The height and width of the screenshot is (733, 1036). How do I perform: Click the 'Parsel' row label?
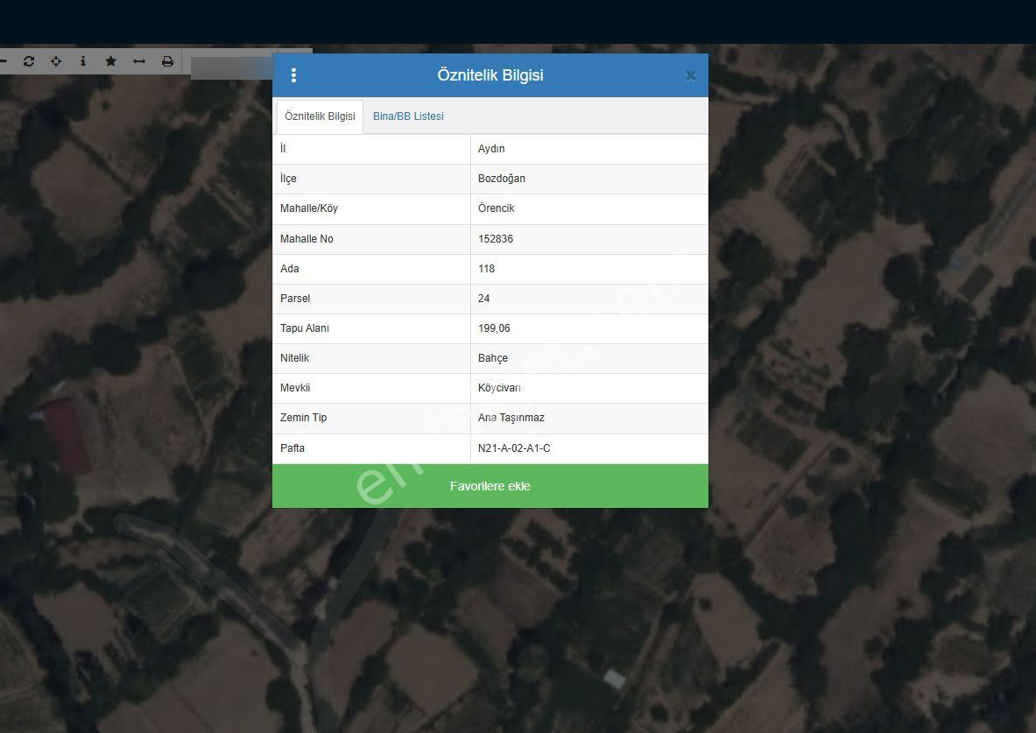[294, 298]
